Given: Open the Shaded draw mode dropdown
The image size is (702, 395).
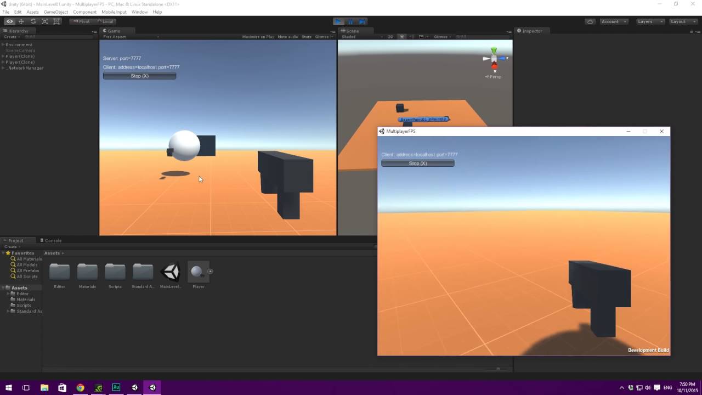Looking at the screenshot, I should tap(361, 37).
